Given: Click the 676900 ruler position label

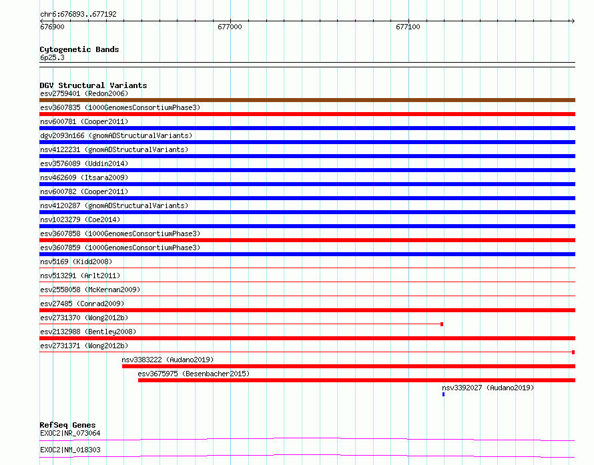Looking at the screenshot, I should tap(52, 27).
